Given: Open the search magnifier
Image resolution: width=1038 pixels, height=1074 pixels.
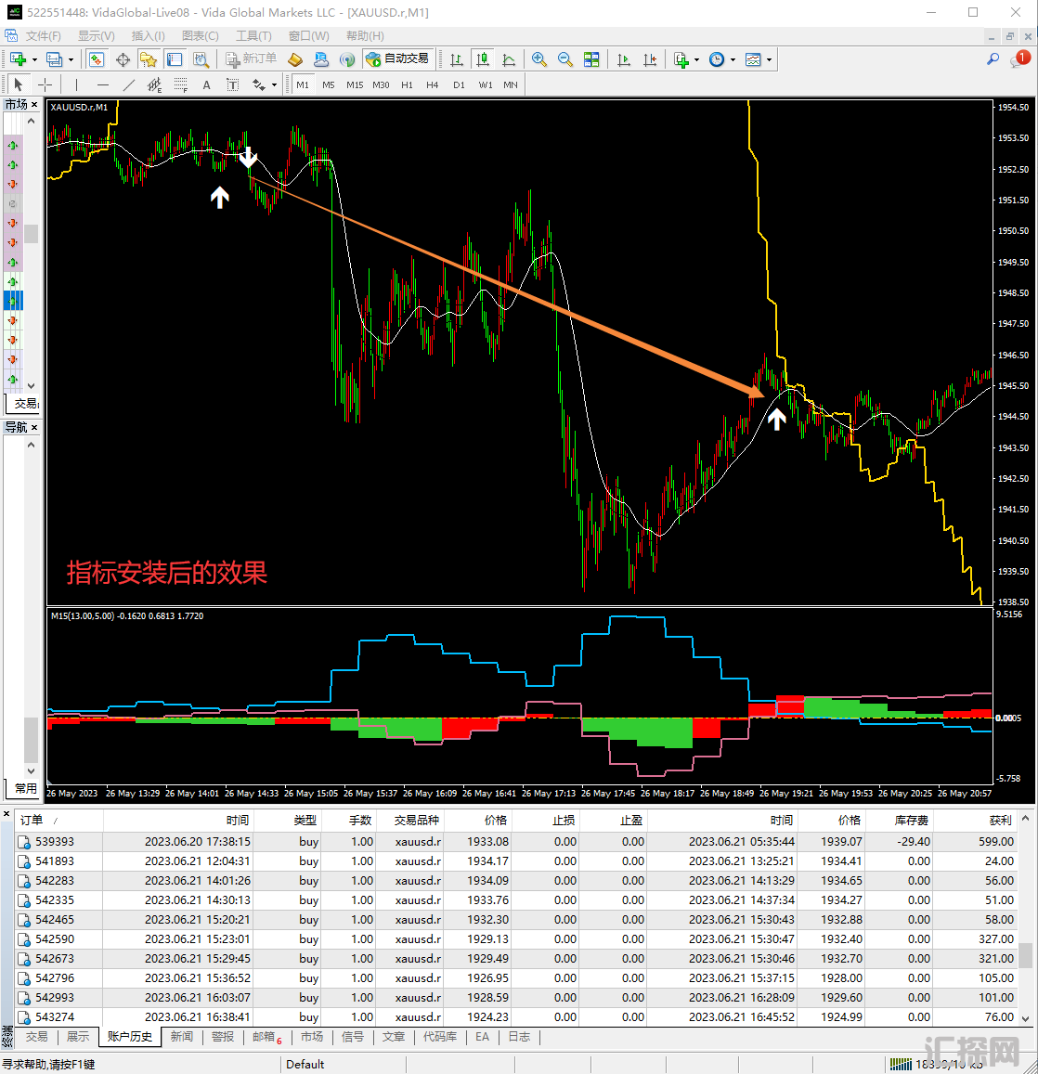Looking at the screenshot, I should 993,59.
